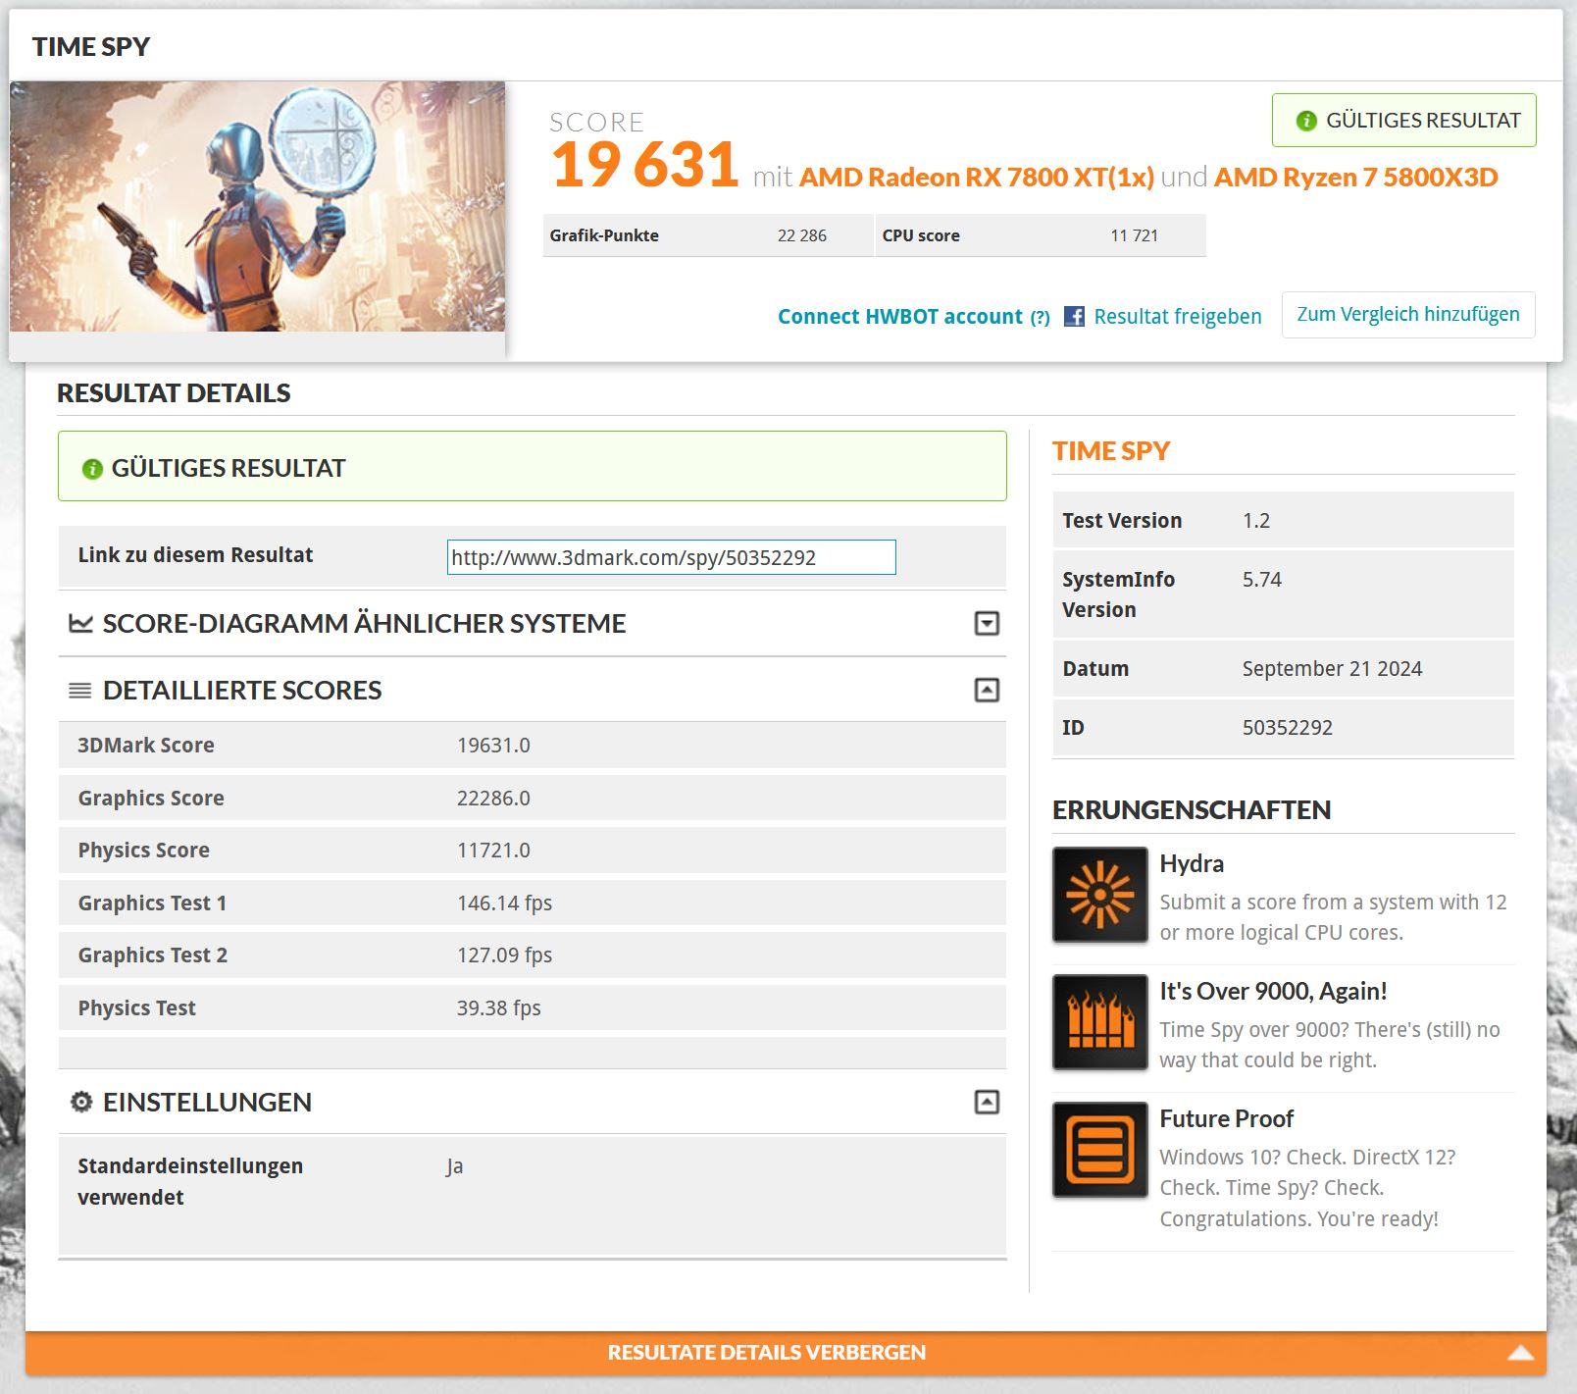The height and width of the screenshot is (1394, 1577).
Task: Click the Link zu diesem Resultat label
Action: 195,554
